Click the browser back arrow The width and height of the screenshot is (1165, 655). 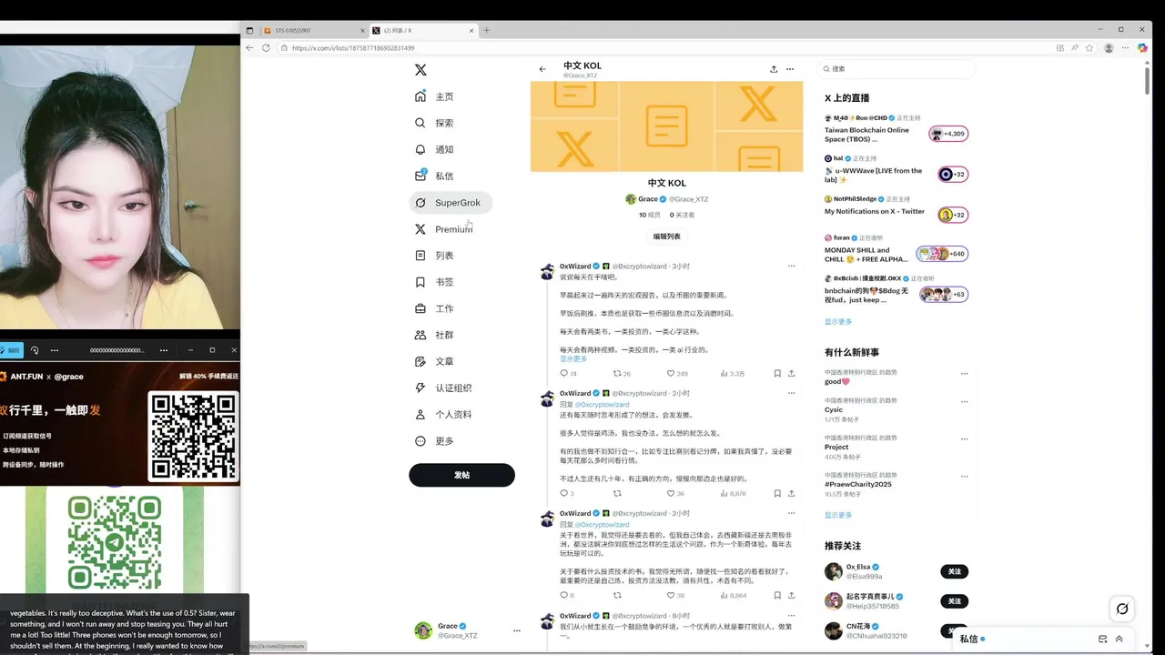point(249,47)
